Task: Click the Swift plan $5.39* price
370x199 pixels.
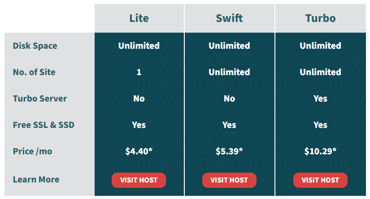Action: 229,151
